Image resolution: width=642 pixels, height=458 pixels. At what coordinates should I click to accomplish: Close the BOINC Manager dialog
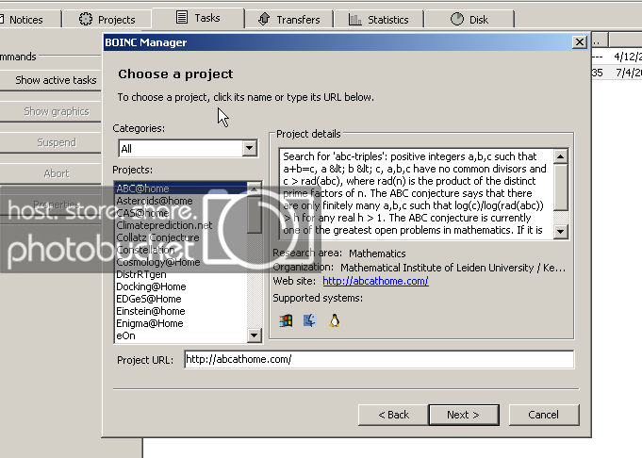tap(580, 41)
